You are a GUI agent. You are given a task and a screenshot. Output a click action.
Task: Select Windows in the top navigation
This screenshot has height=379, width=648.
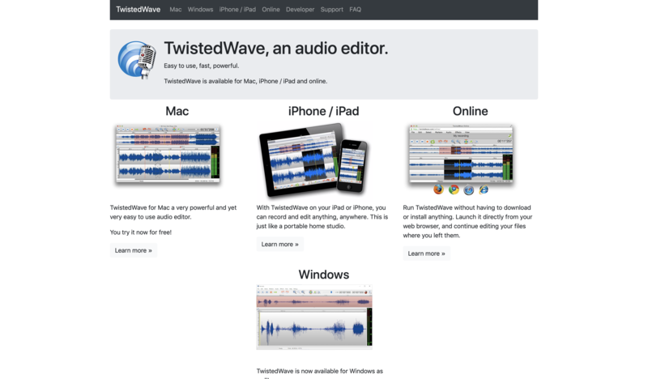click(x=200, y=10)
